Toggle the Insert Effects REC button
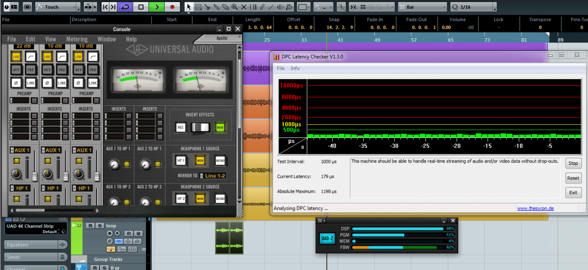The height and width of the screenshot is (270, 588). click(181, 128)
